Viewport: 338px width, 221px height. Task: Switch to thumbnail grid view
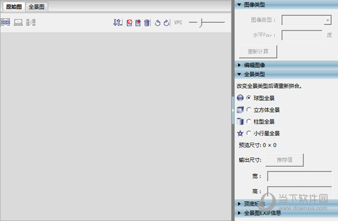[x=6, y=23]
